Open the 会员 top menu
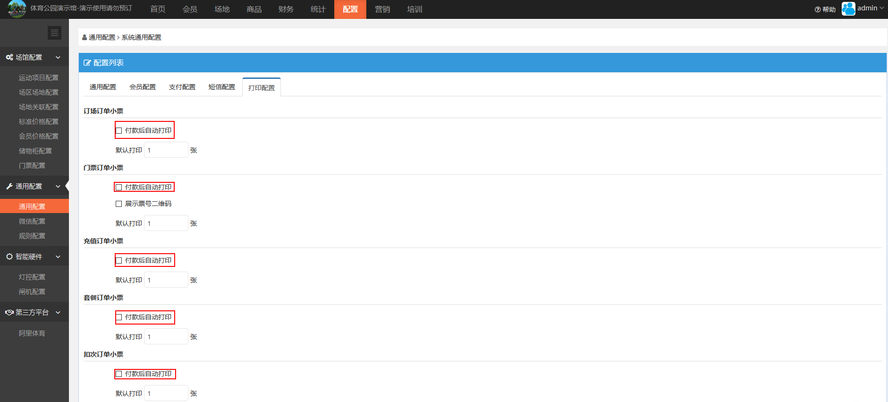888x402 pixels. (x=190, y=9)
